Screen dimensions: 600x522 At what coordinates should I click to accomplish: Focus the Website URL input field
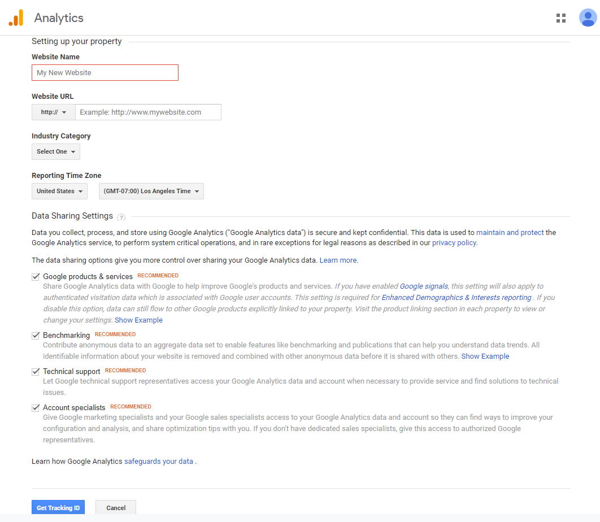tap(148, 112)
